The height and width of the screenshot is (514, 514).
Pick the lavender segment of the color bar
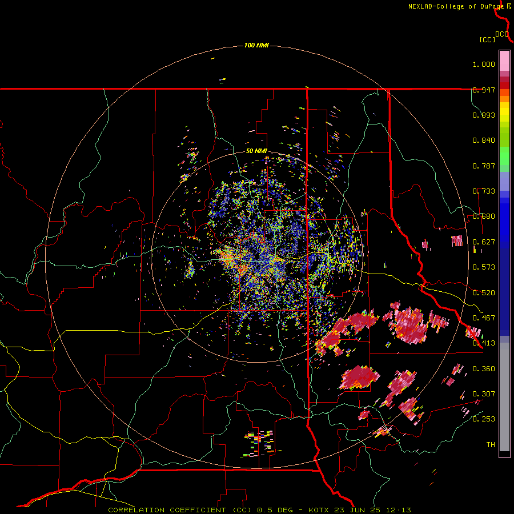point(504,181)
